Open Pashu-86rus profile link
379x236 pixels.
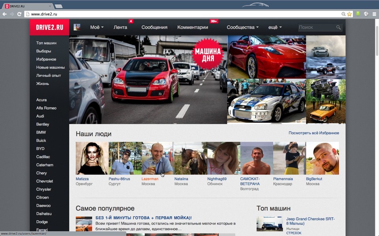pos(119,179)
